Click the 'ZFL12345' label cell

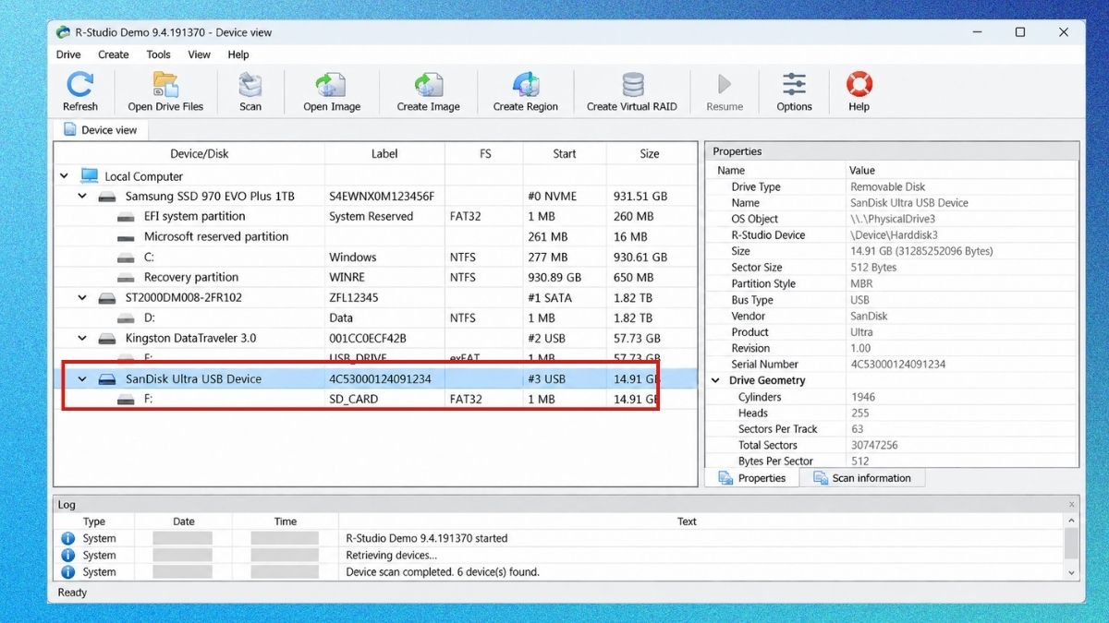point(354,298)
